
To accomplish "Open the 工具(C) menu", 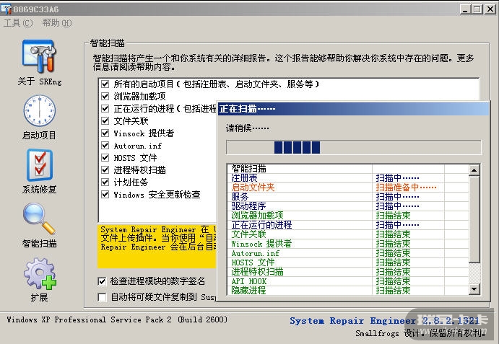I will (x=18, y=23).
